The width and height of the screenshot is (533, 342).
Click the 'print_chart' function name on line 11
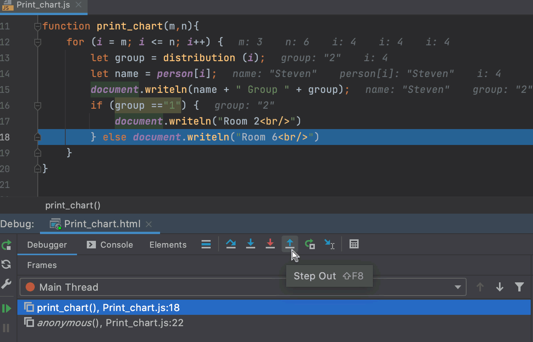[x=129, y=26]
